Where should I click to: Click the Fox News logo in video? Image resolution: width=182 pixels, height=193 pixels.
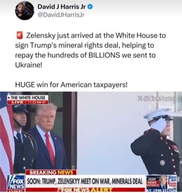click(16, 183)
